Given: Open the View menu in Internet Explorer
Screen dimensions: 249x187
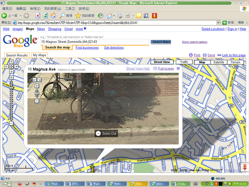Looking at the screenshot, I should [35, 9].
